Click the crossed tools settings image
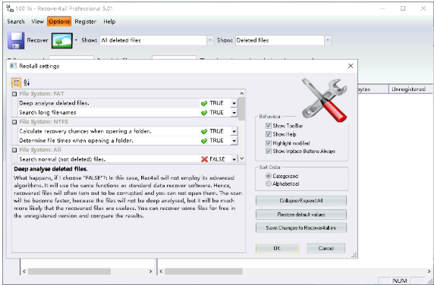Viewport: 434px width, 285px height. pos(324,99)
